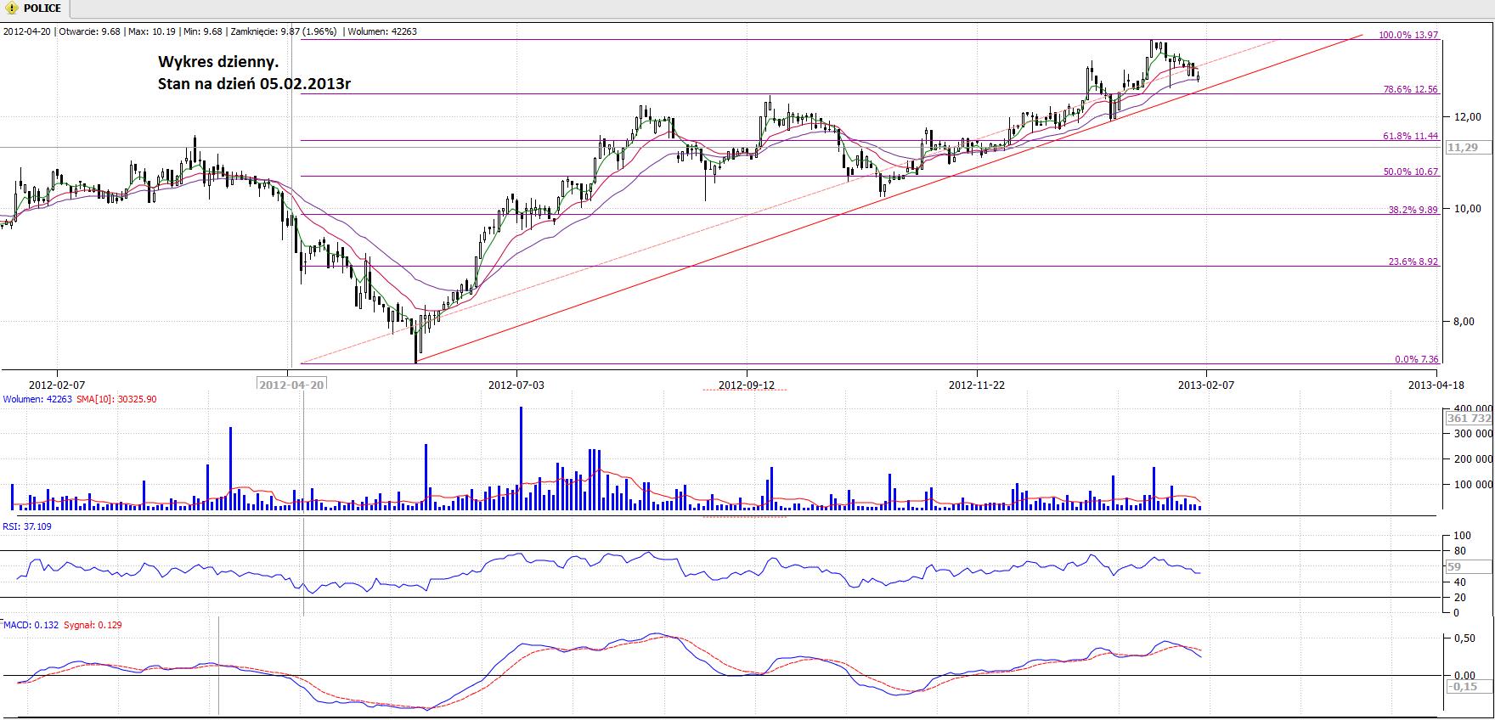Viewport: 1495px width, 720px height.
Task: Click the 2013-02-07 date axis label
Action: [1206, 385]
